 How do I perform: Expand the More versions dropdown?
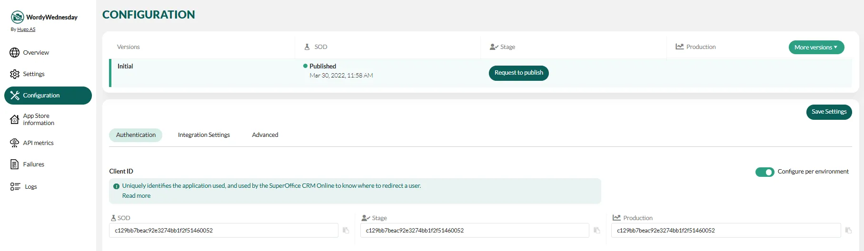click(x=816, y=48)
